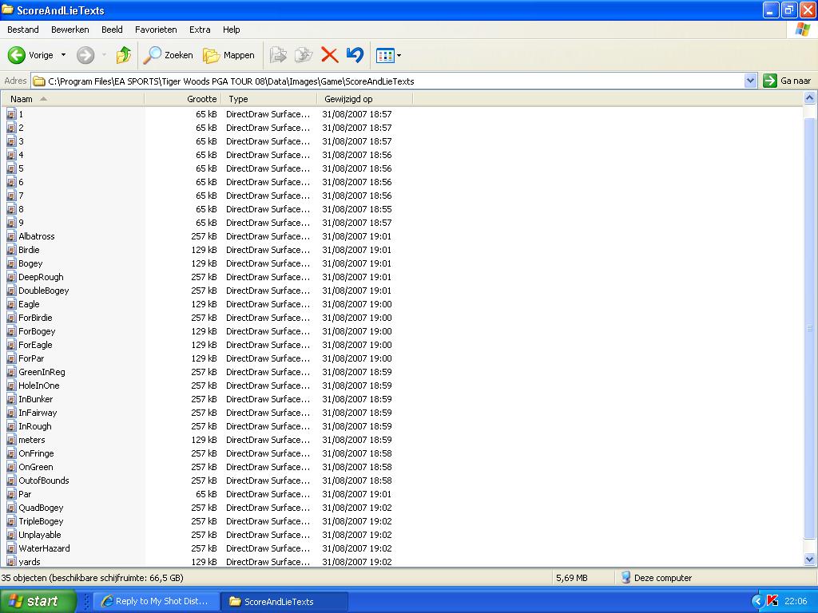
Task: Click the Up one folder level icon
Action: (123, 55)
